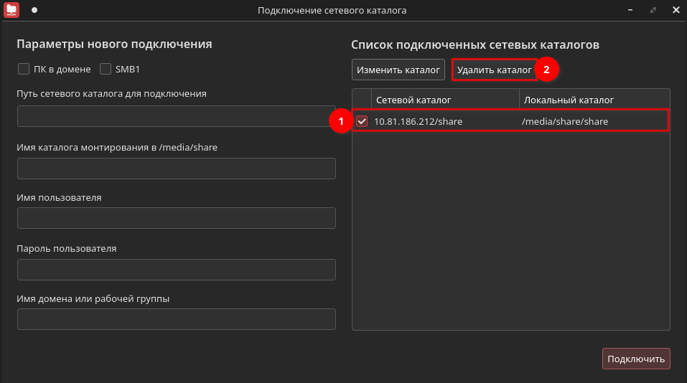This screenshot has height=383, width=687.
Task: Sort by the Сетевой каталог column header
Action: [445, 100]
